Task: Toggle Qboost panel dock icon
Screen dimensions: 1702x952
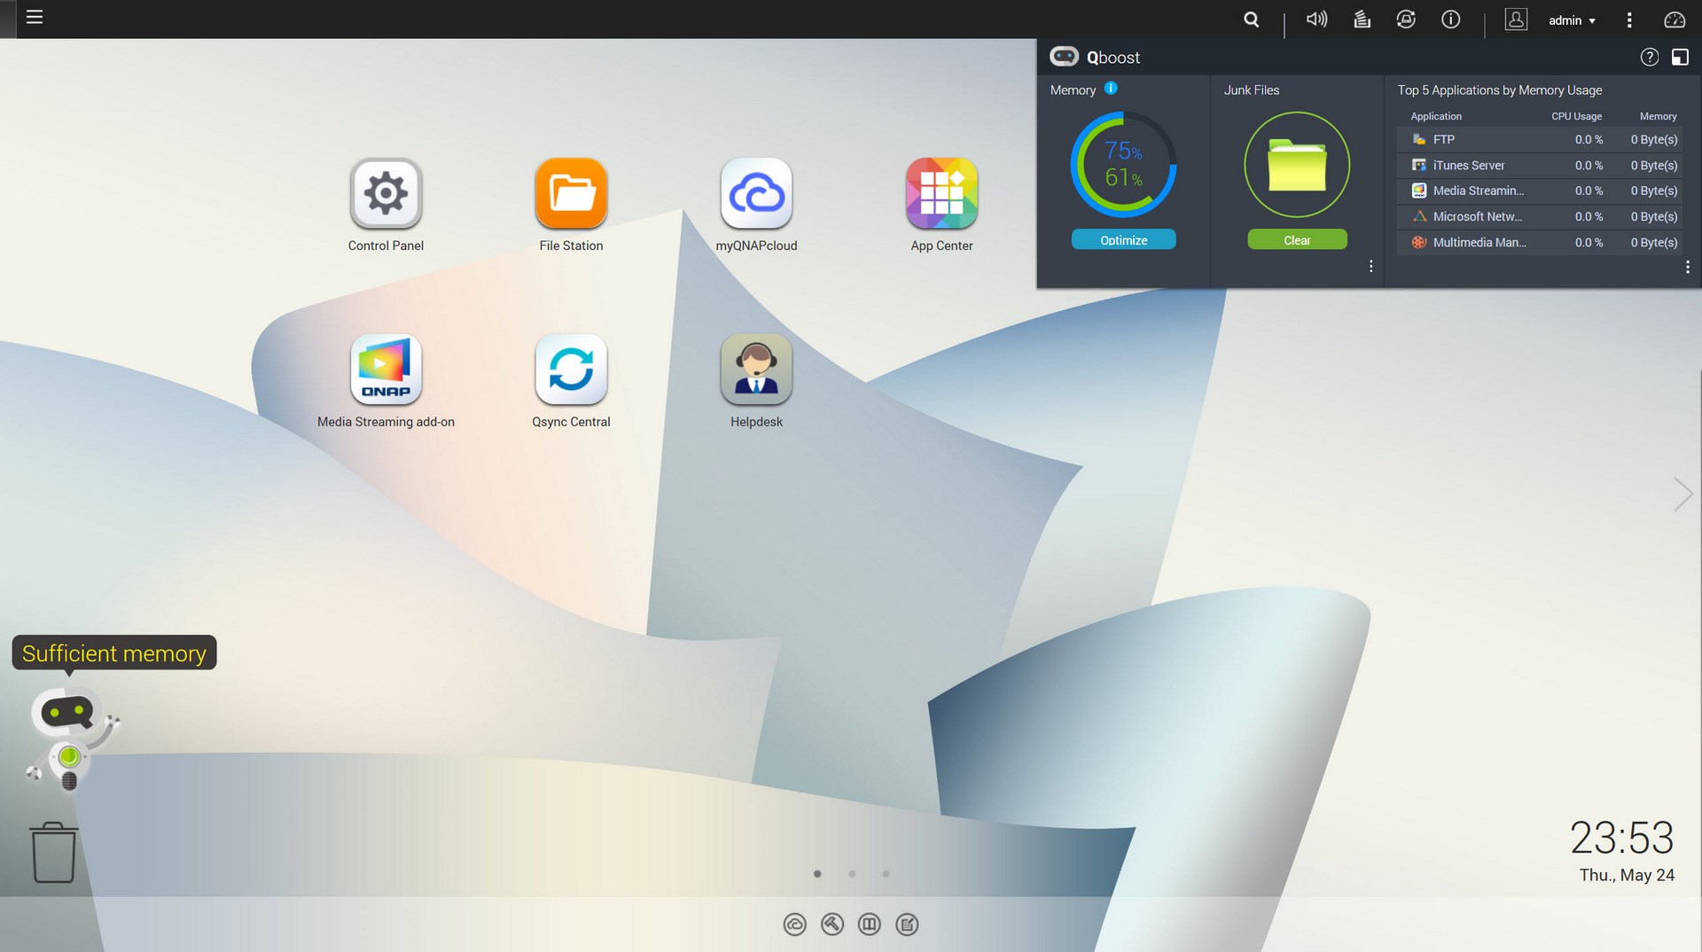Action: [x=1680, y=58]
